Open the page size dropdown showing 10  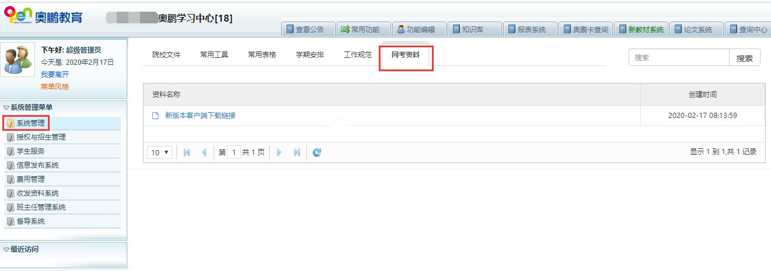(160, 152)
